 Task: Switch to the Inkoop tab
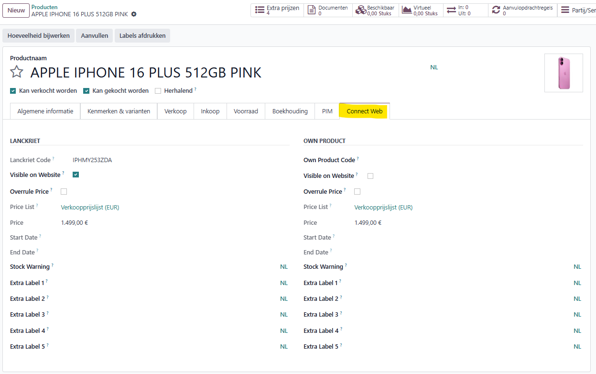pyautogui.click(x=210, y=111)
